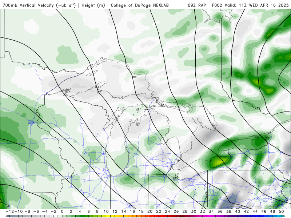This screenshot has width=291, height=218.
Task: Click the '38' color scale label
Action: pos(229,211)
